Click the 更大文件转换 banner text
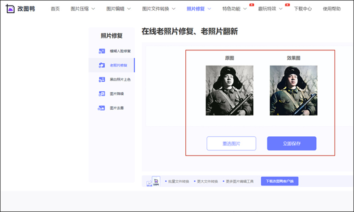Image resolution: width=354 pixels, height=212 pixels. click(x=207, y=181)
